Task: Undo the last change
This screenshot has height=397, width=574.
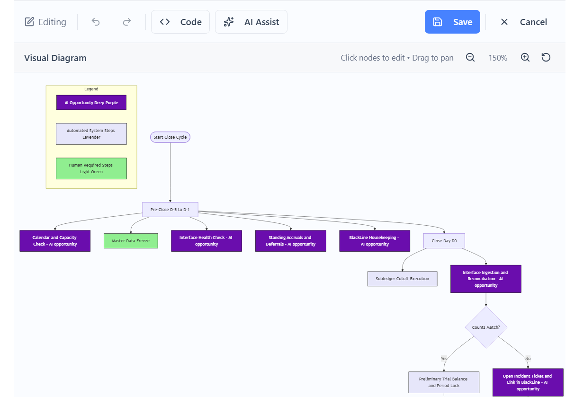Action: 95,22
